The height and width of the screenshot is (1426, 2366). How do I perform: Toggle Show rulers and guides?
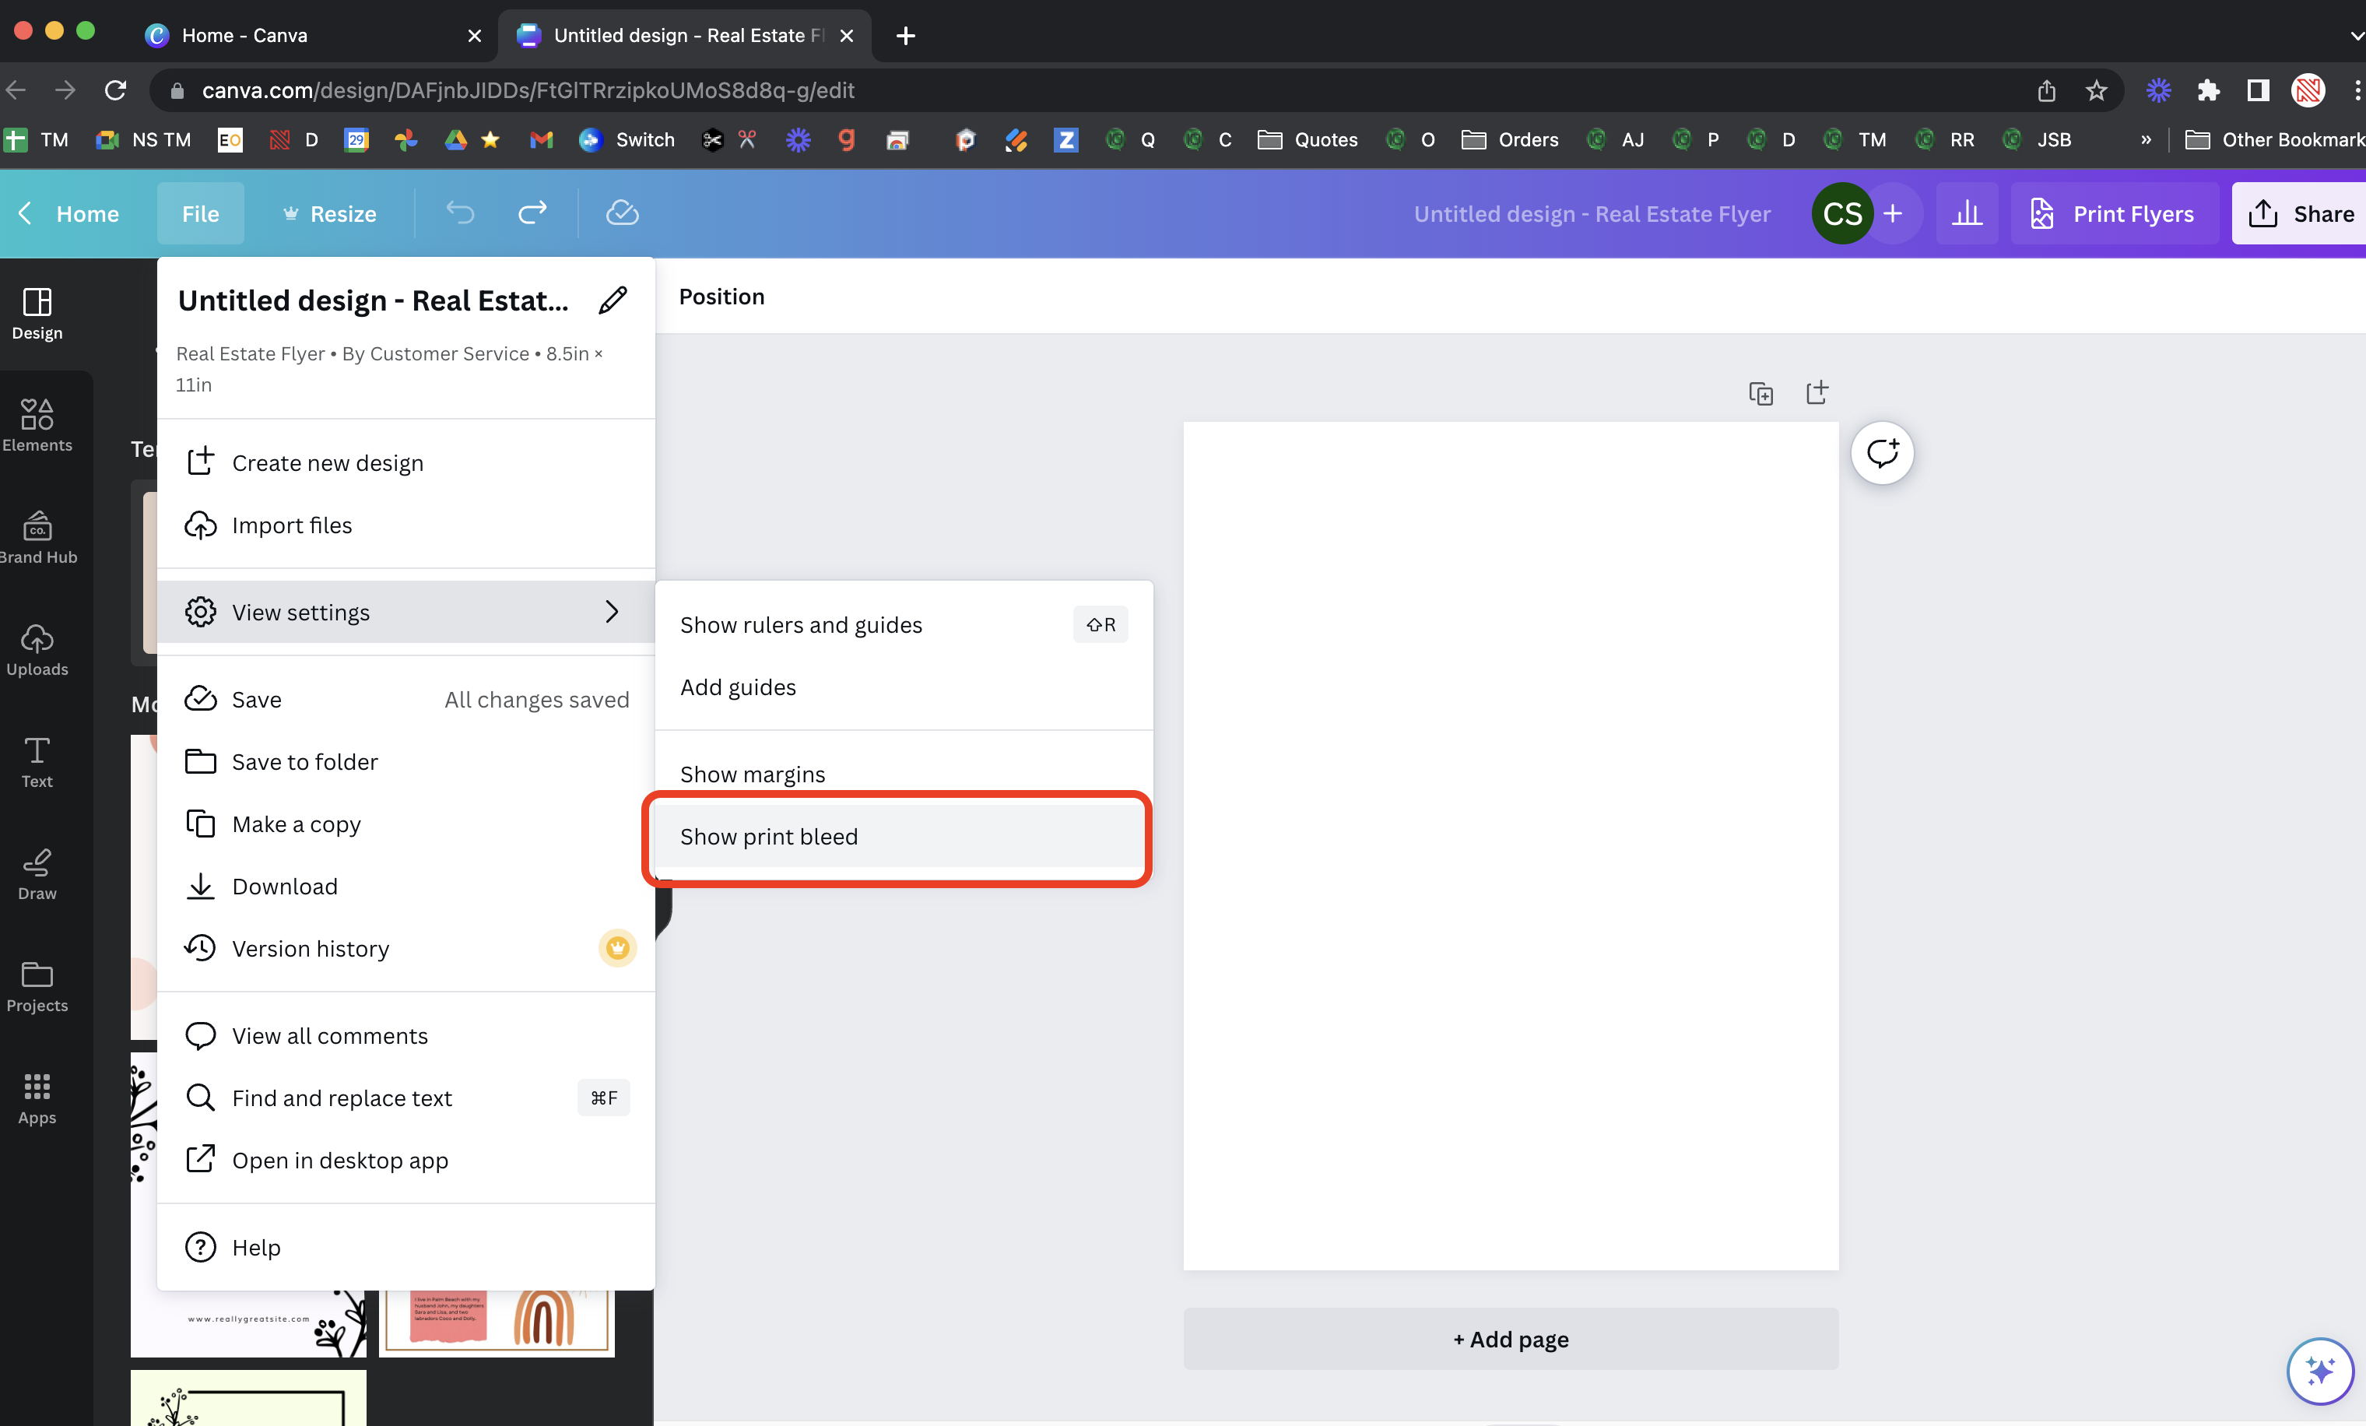tap(904, 625)
